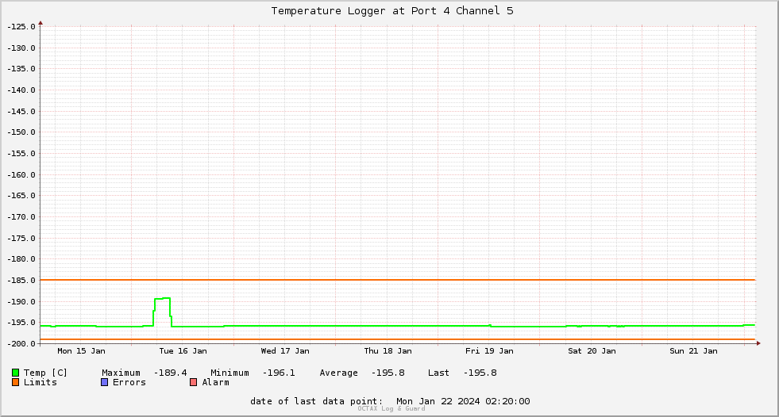
Task: Click the timestamp 'Mon Jan 22 2024 02:20:00'
Action: point(463,401)
